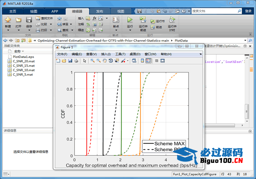Click the rotate 3D tool icon
The width and height of the screenshot is (256, 179).
click(x=111, y=61)
